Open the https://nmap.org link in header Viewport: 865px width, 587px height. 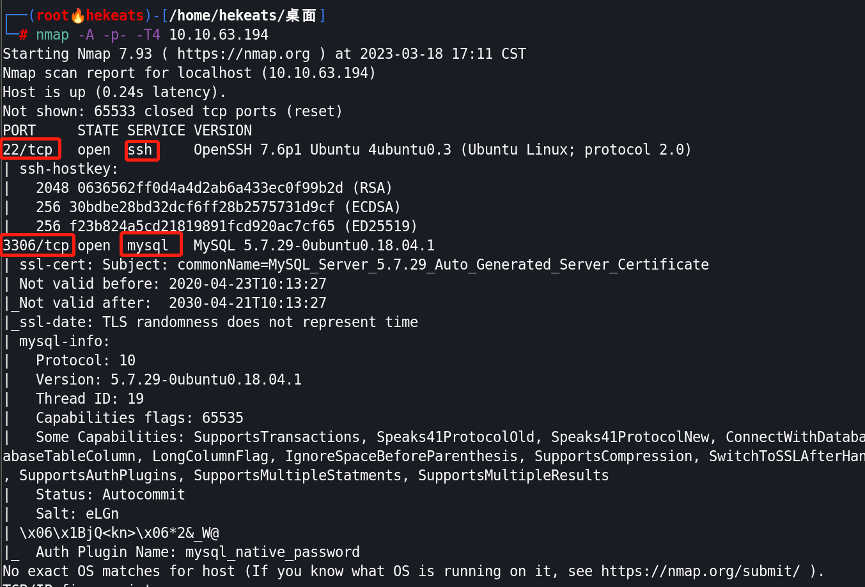tap(244, 54)
